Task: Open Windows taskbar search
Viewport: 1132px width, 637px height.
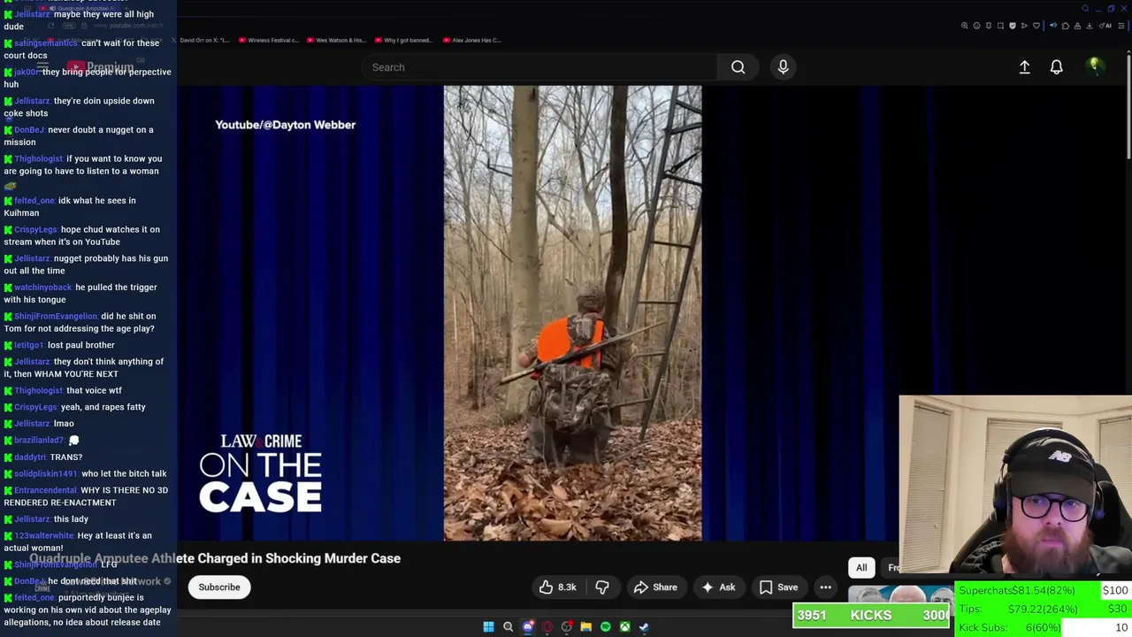Action: click(508, 626)
